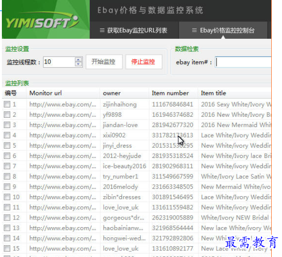Click title 'White/Ivory Lace Satin'
This screenshot has width=282, height=257.
tap(233, 177)
